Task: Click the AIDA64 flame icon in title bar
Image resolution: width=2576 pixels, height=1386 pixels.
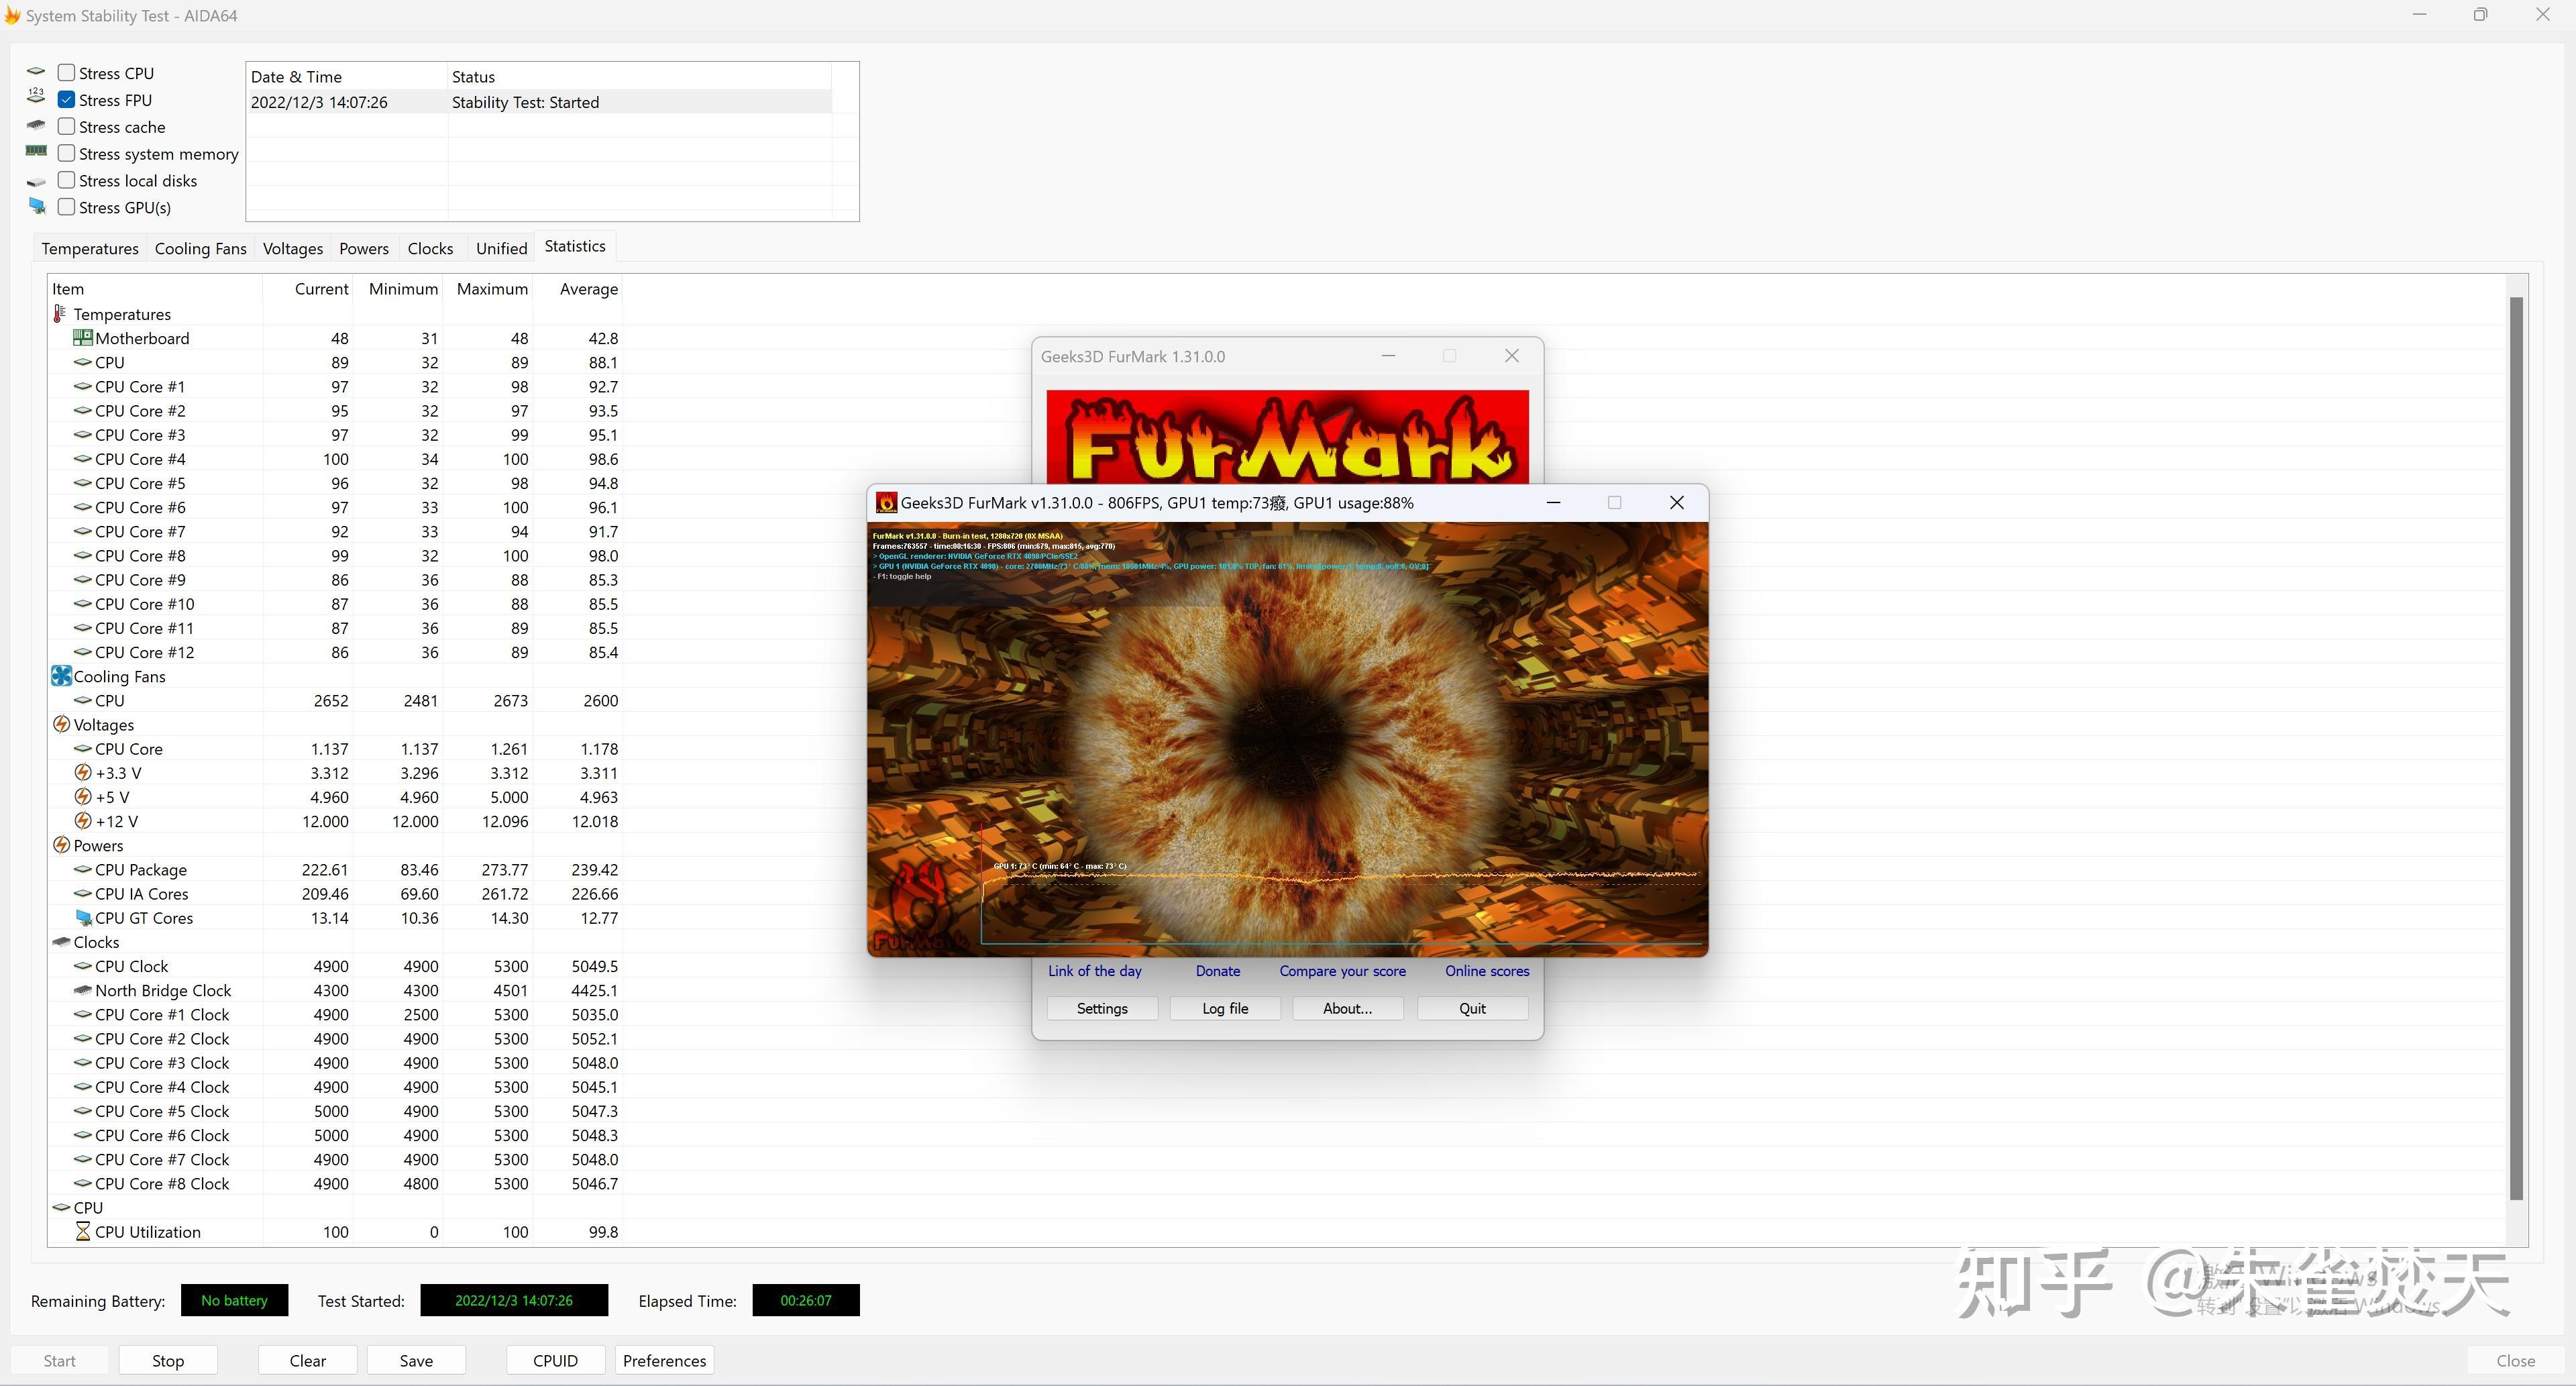Action: (13, 16)
